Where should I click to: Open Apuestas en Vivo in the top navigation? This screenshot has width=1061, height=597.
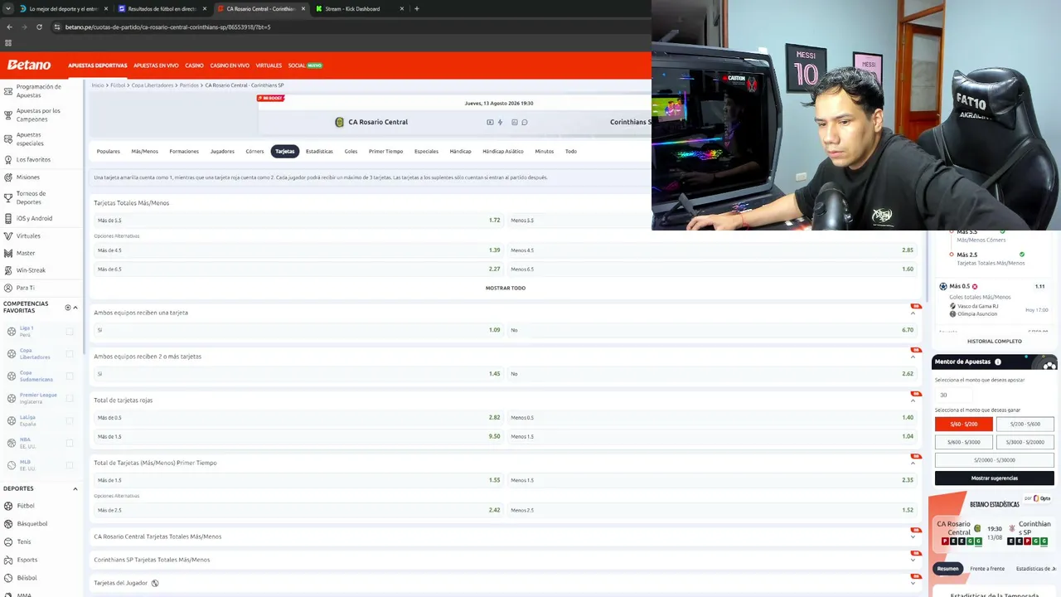coord(156,66)
